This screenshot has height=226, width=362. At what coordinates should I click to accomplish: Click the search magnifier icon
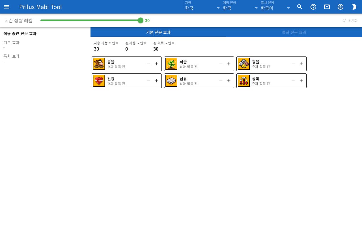300,7
